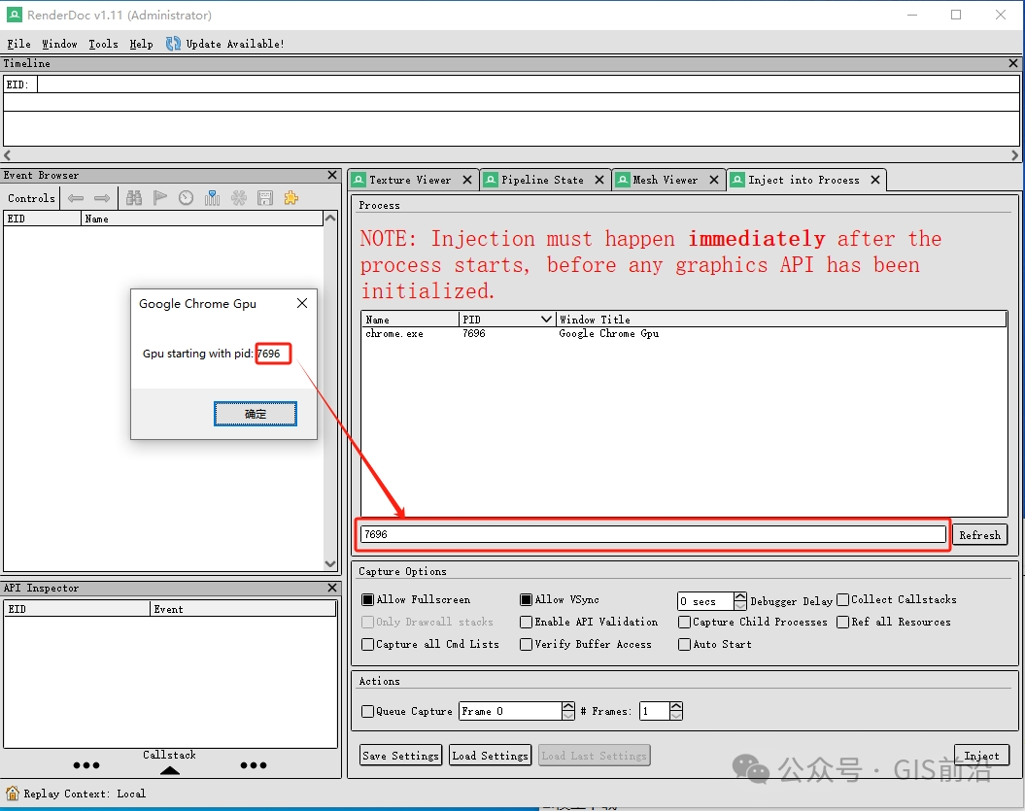This screenshot has width=1025, height=811.
Task: Click the Pipeline State tab icon
Action: [x=491, y=180]
